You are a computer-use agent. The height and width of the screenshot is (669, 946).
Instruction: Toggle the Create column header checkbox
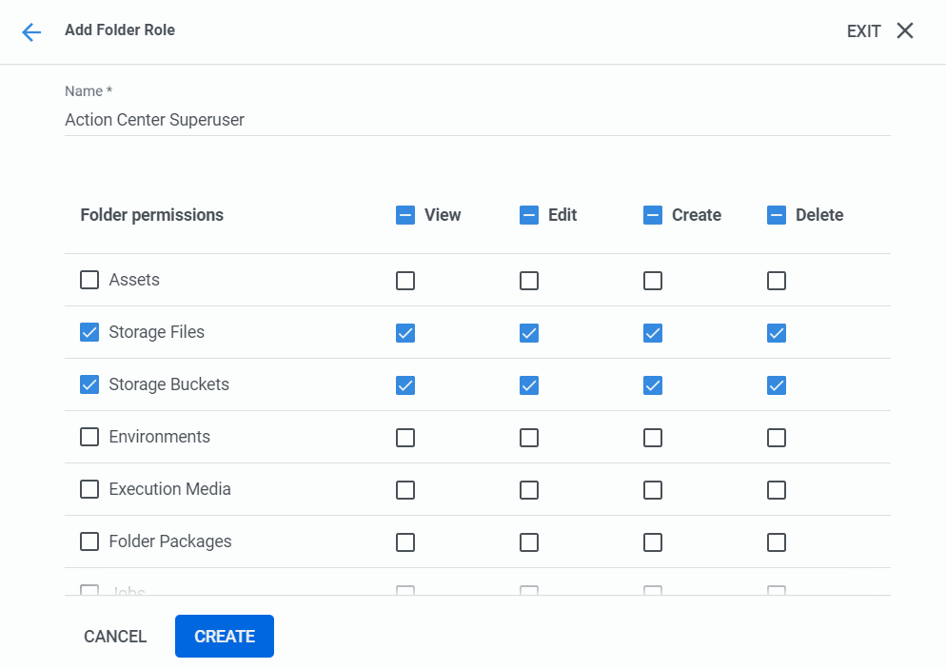(x=653, y=215)
